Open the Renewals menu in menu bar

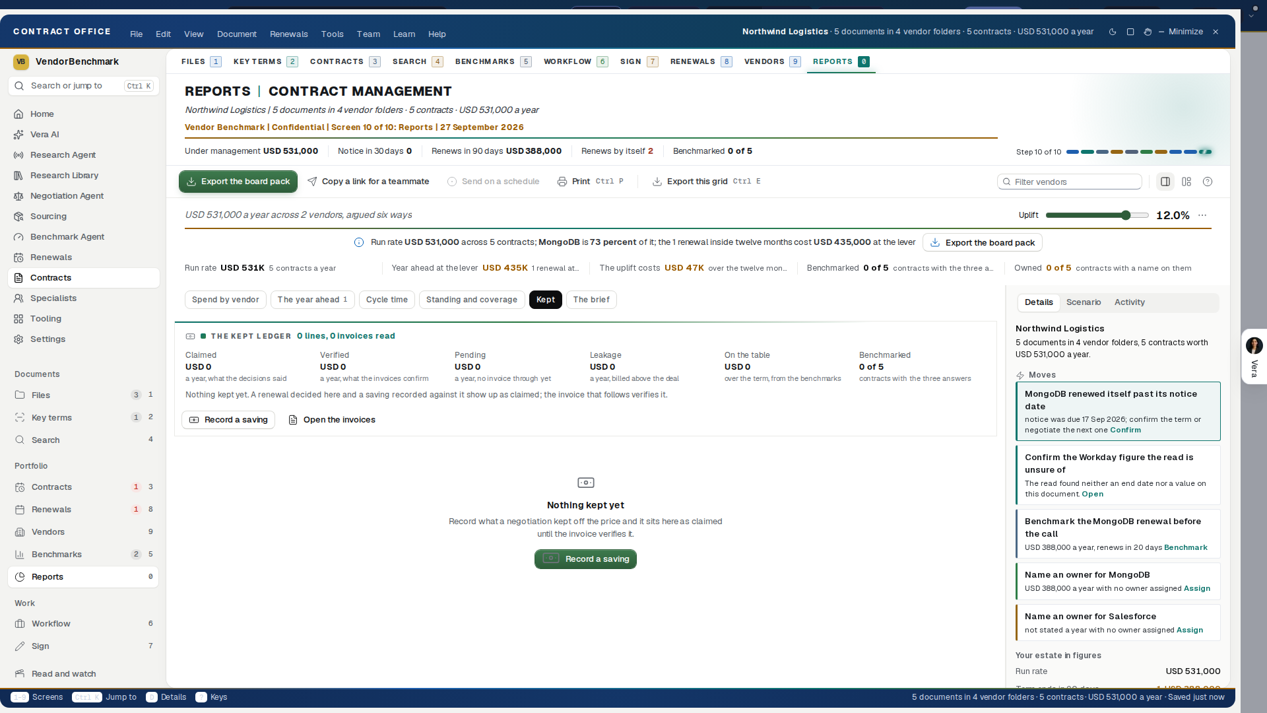pyautogui.click(x=288, y=34)
